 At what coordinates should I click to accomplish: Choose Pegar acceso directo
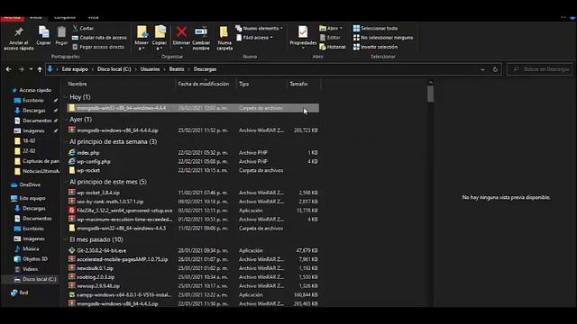[98, 47]
